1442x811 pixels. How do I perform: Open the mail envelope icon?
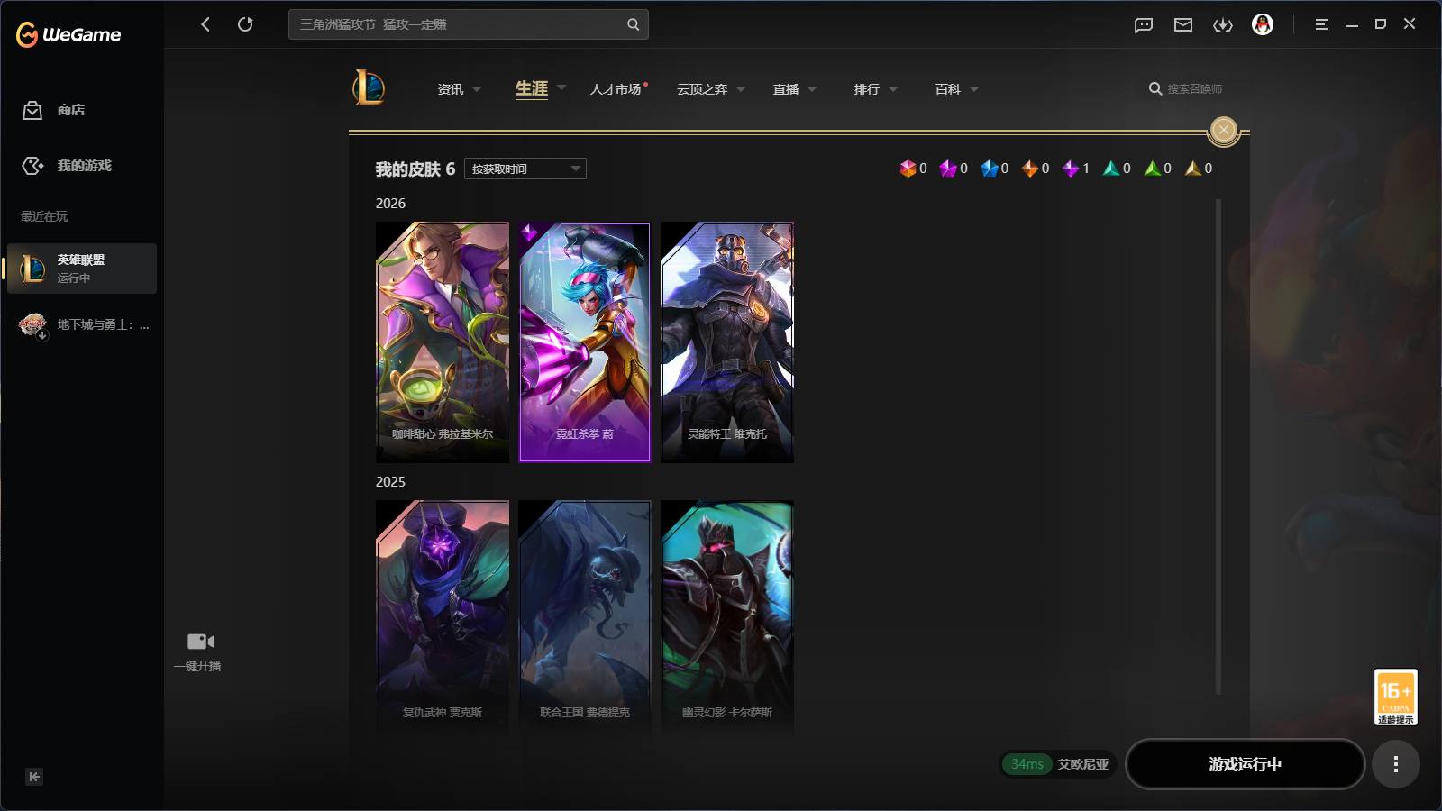1183,24
